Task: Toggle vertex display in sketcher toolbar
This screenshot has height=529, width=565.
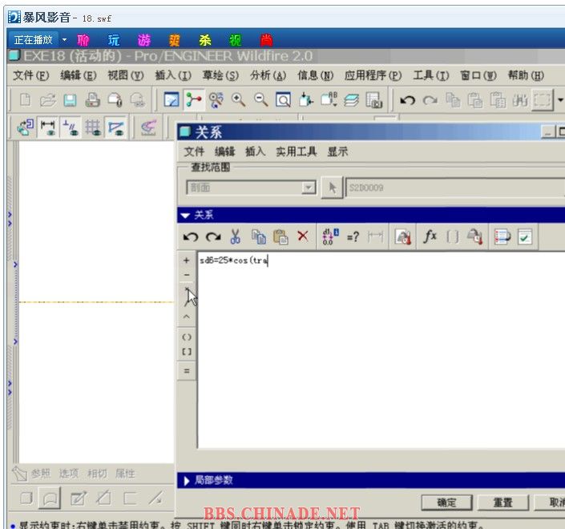Action: (x=115, y=127)
